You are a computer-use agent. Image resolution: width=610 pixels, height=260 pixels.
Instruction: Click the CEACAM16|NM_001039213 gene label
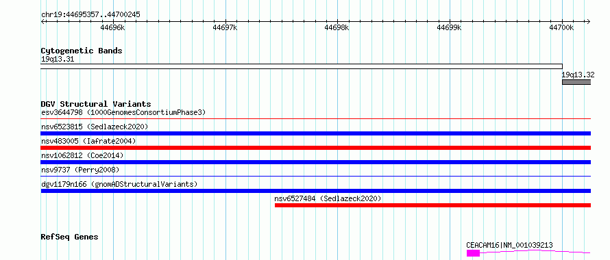pyautogui.click(x=509, y=245)
